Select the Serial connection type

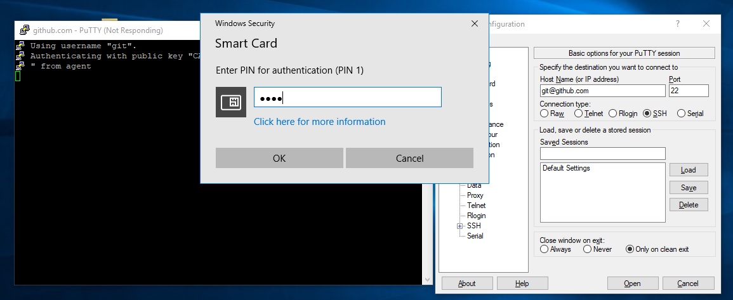(690, 113)
